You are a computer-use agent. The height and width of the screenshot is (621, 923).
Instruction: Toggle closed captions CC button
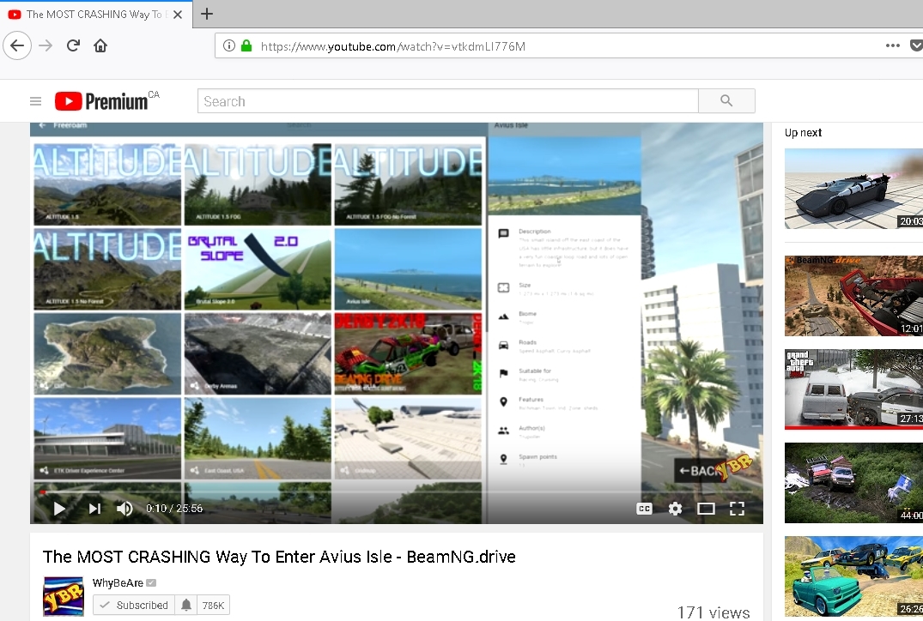(645, 509)
